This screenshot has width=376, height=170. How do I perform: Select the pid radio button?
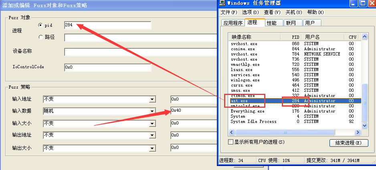[x=40, y=25]
